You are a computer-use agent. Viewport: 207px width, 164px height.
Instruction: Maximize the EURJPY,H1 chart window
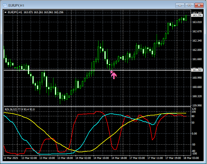(x=189, y=5)
